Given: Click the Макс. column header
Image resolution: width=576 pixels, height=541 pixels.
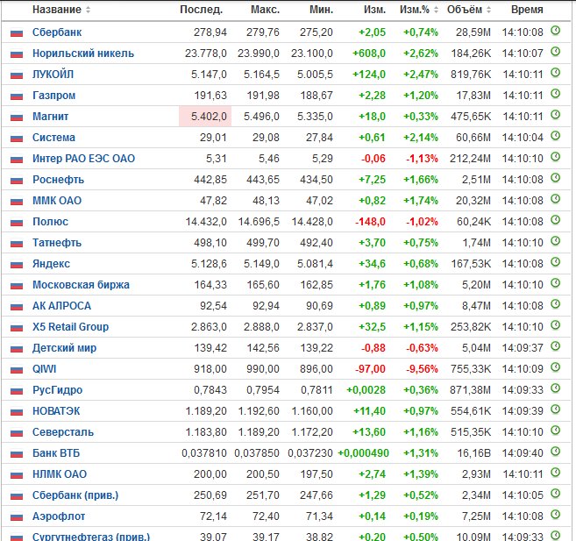Looking at the screenshot, I should tap(266, 10).
